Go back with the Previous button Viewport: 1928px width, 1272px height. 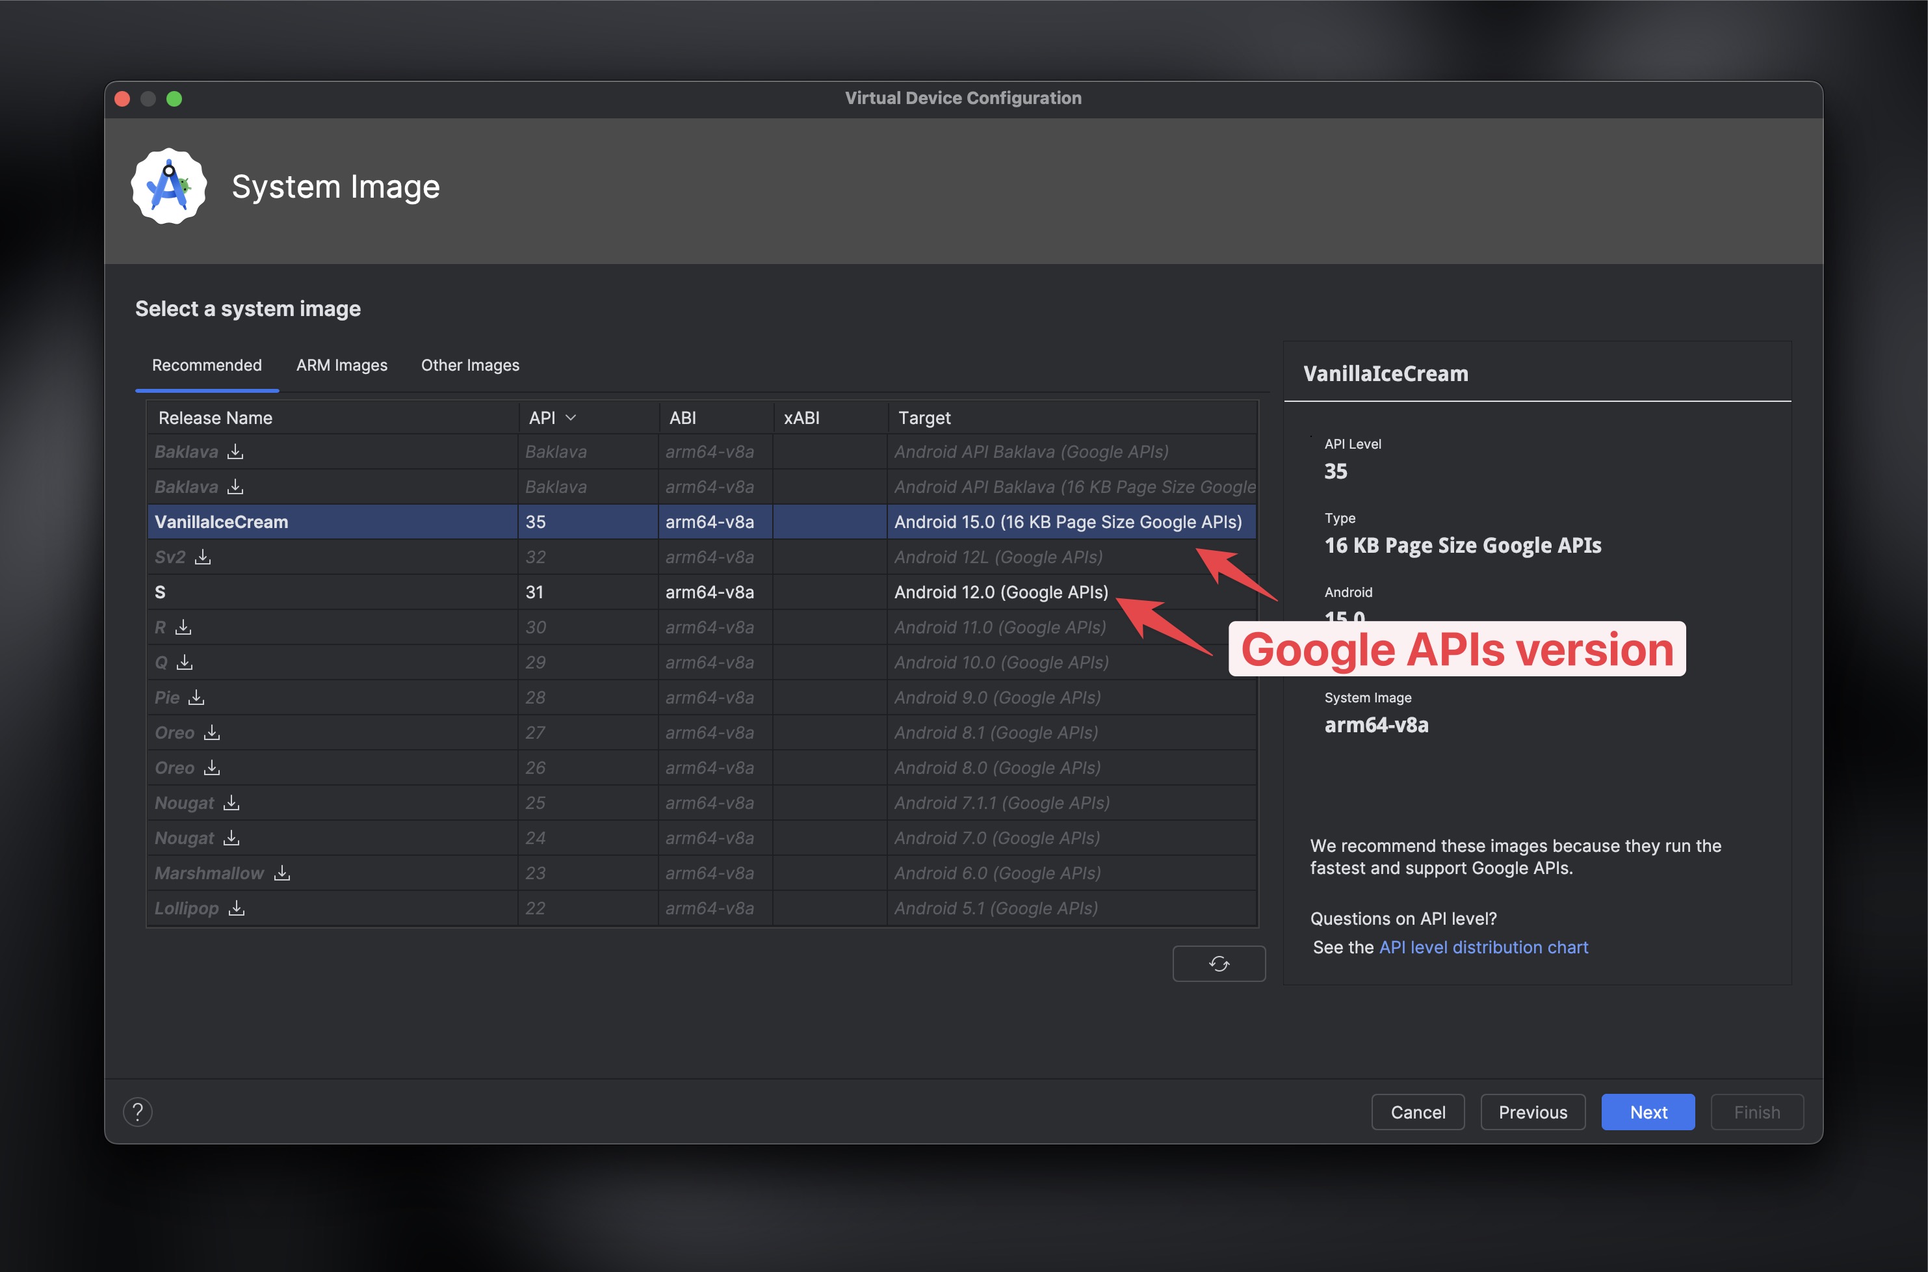coord(1532,1111)
